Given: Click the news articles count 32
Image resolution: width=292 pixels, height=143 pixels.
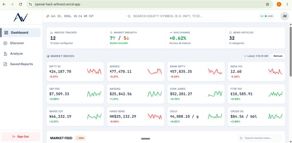Looking at the screenshot, I should coord(232,38).
